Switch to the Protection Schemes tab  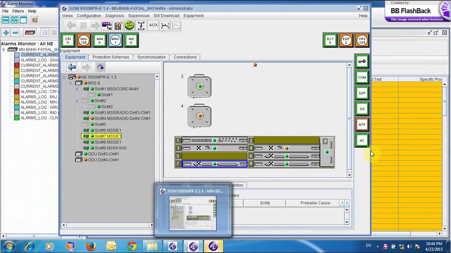pyautogui.click(x=111, y=57)
